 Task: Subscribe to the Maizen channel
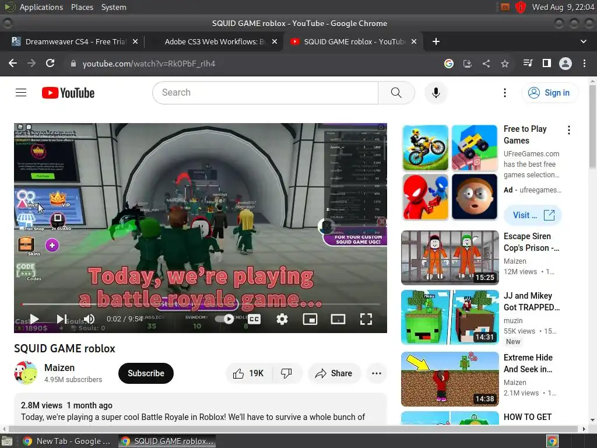[146, 373]
